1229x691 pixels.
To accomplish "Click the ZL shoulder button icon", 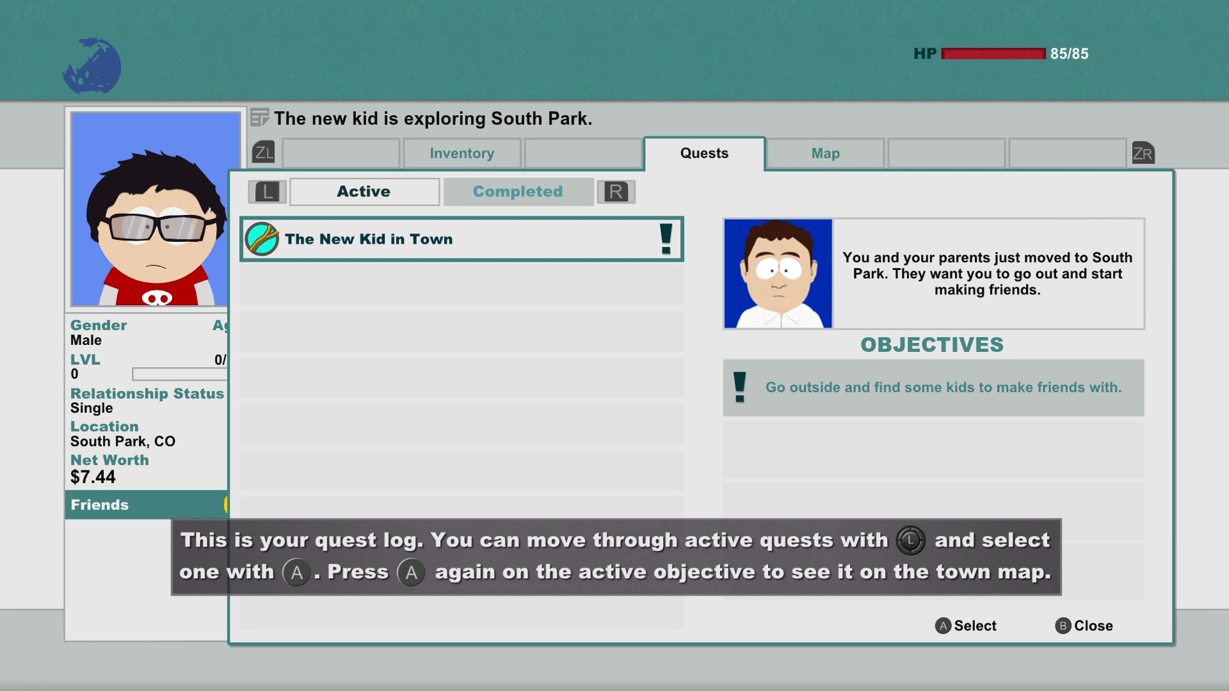I will 264,153.
